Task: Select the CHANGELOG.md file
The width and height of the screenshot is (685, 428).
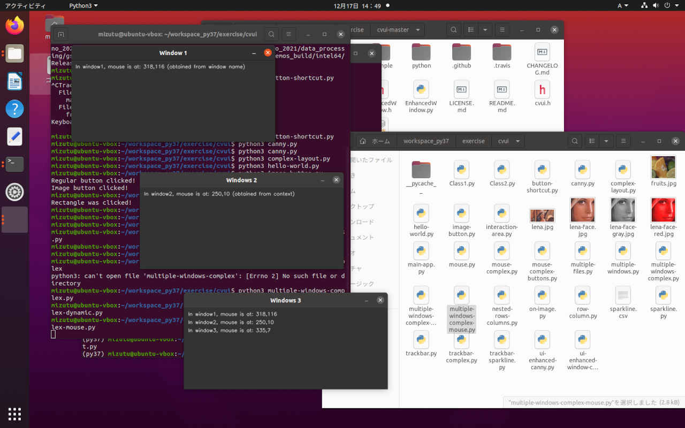Action: (x=542, y=59)
